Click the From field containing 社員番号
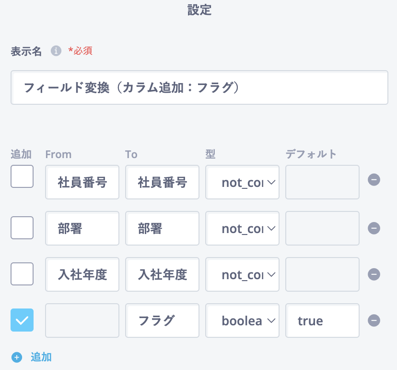This screenshot has height=370, width=397. (82, 183)
